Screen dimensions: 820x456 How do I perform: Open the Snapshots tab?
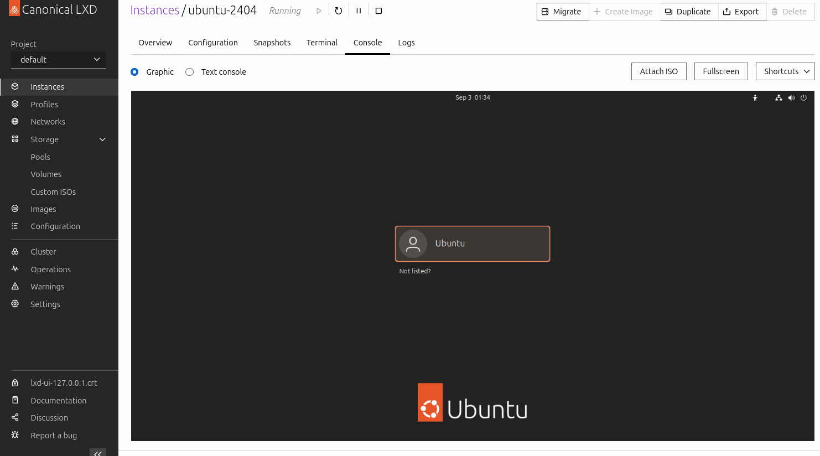click(272, 43)
